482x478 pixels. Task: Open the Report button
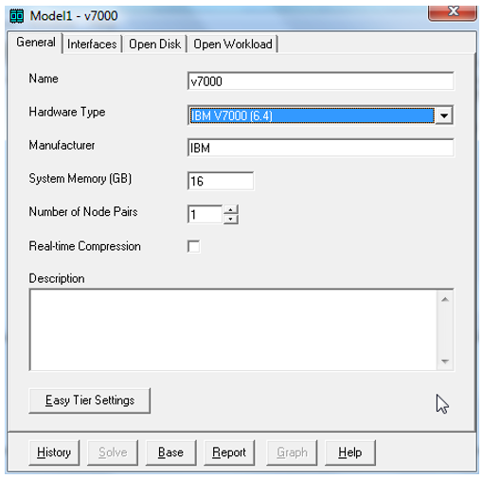click(229, 452)
